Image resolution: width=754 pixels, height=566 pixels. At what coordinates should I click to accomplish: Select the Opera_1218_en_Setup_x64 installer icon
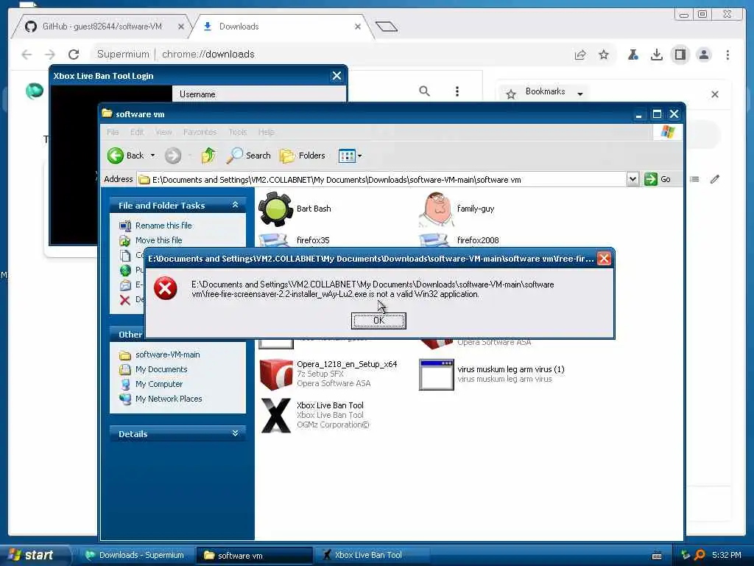click(276, 374)
